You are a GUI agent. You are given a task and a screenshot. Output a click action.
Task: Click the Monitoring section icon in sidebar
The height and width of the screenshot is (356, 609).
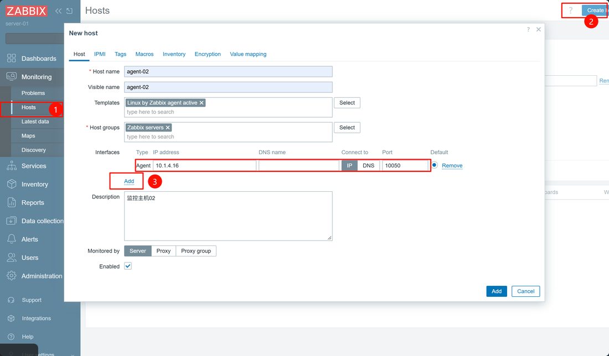pos(11,76)
